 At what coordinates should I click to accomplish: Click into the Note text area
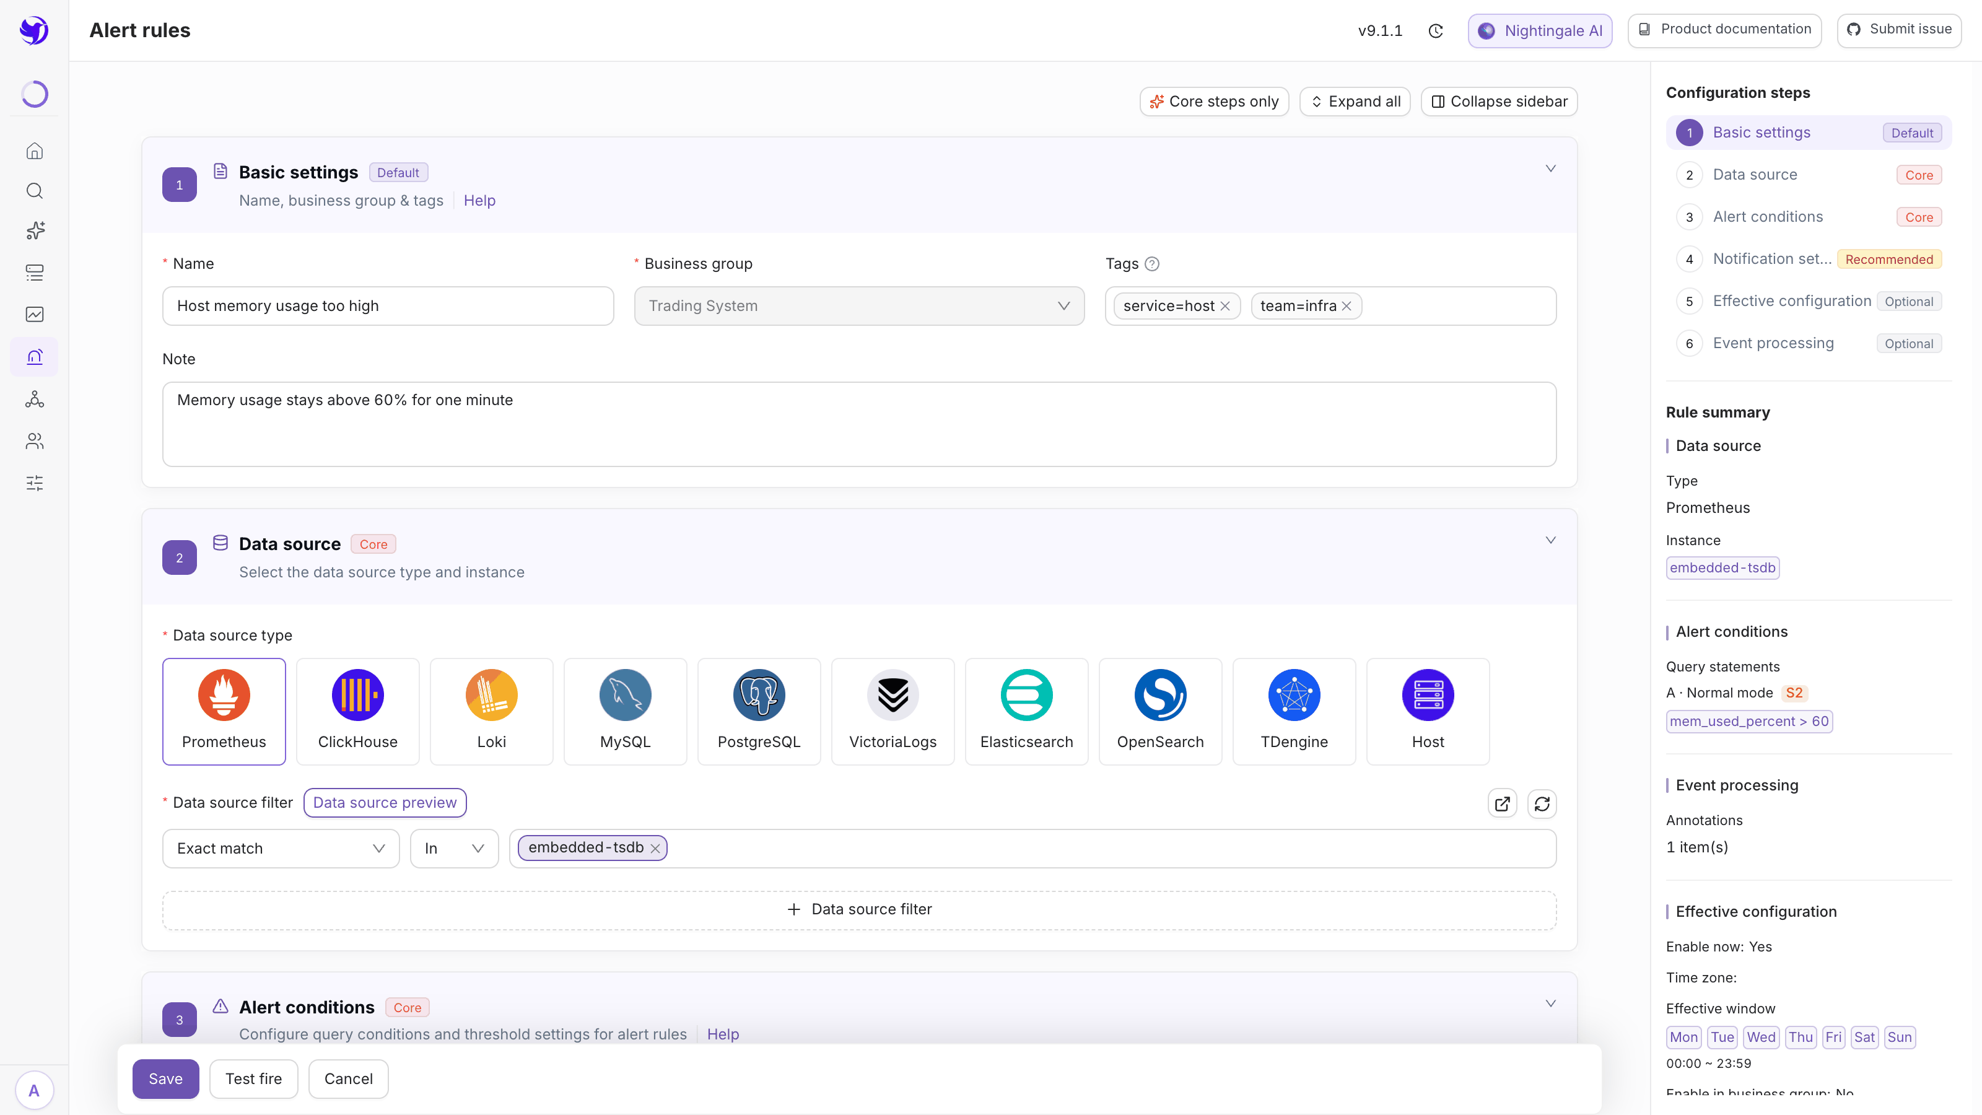click(860, 424)
